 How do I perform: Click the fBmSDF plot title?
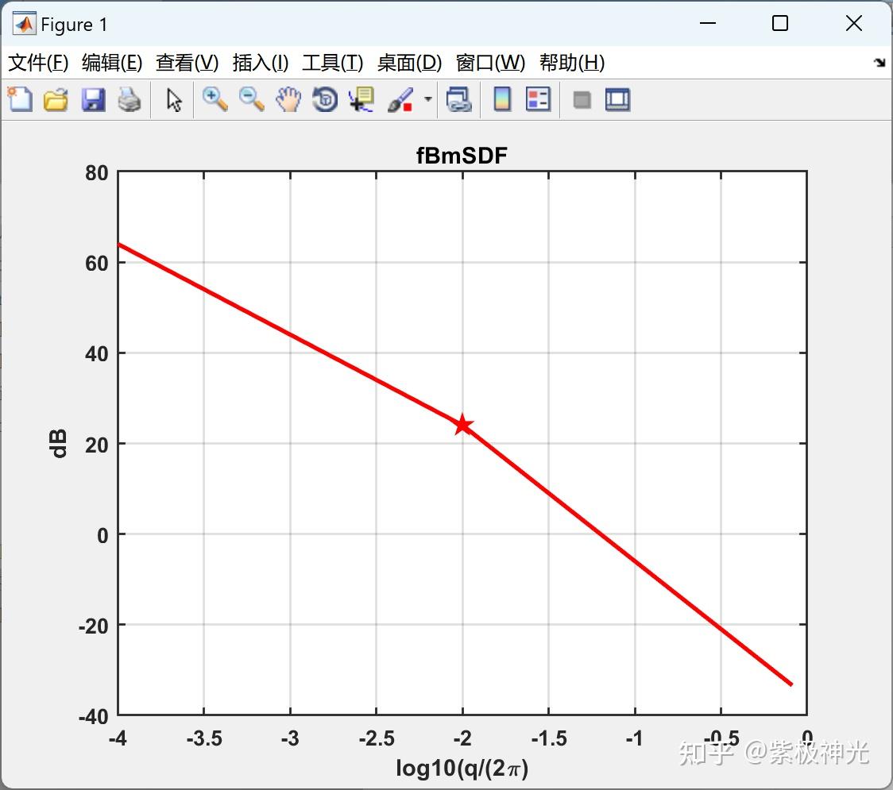tap(462, 156)
